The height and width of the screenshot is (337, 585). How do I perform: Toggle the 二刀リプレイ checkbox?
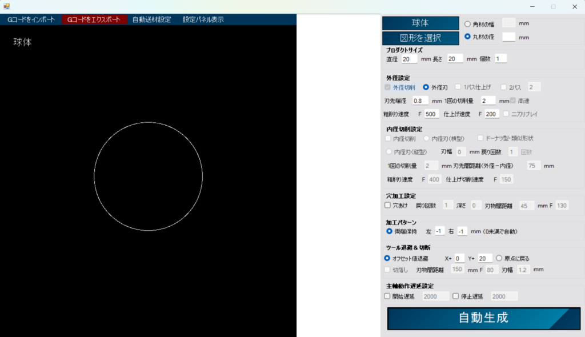coord(506,113)
